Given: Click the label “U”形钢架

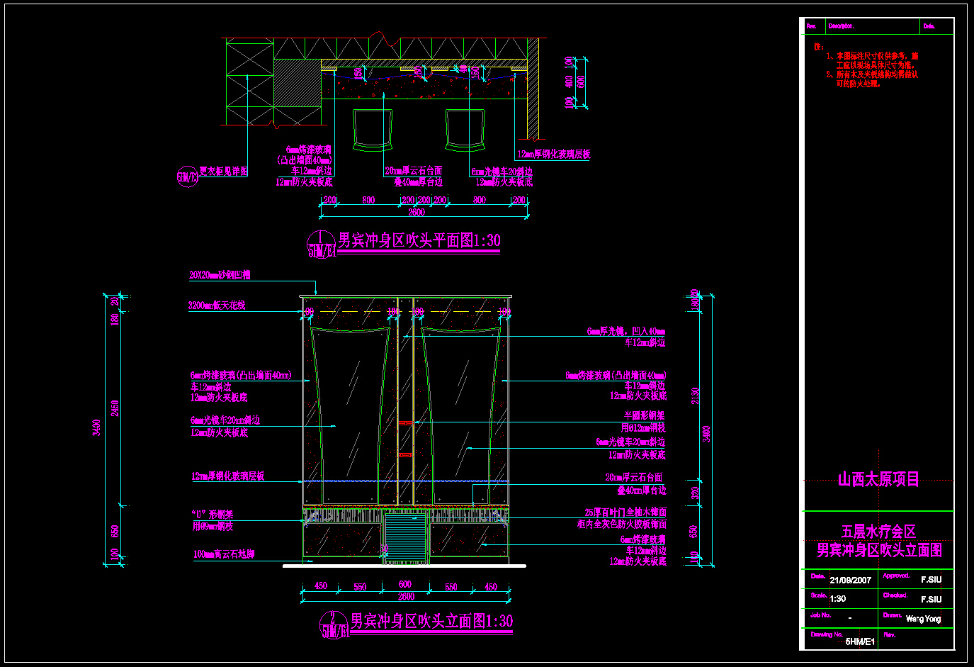Looking at the screenshot, I should (x=213, y=515).
